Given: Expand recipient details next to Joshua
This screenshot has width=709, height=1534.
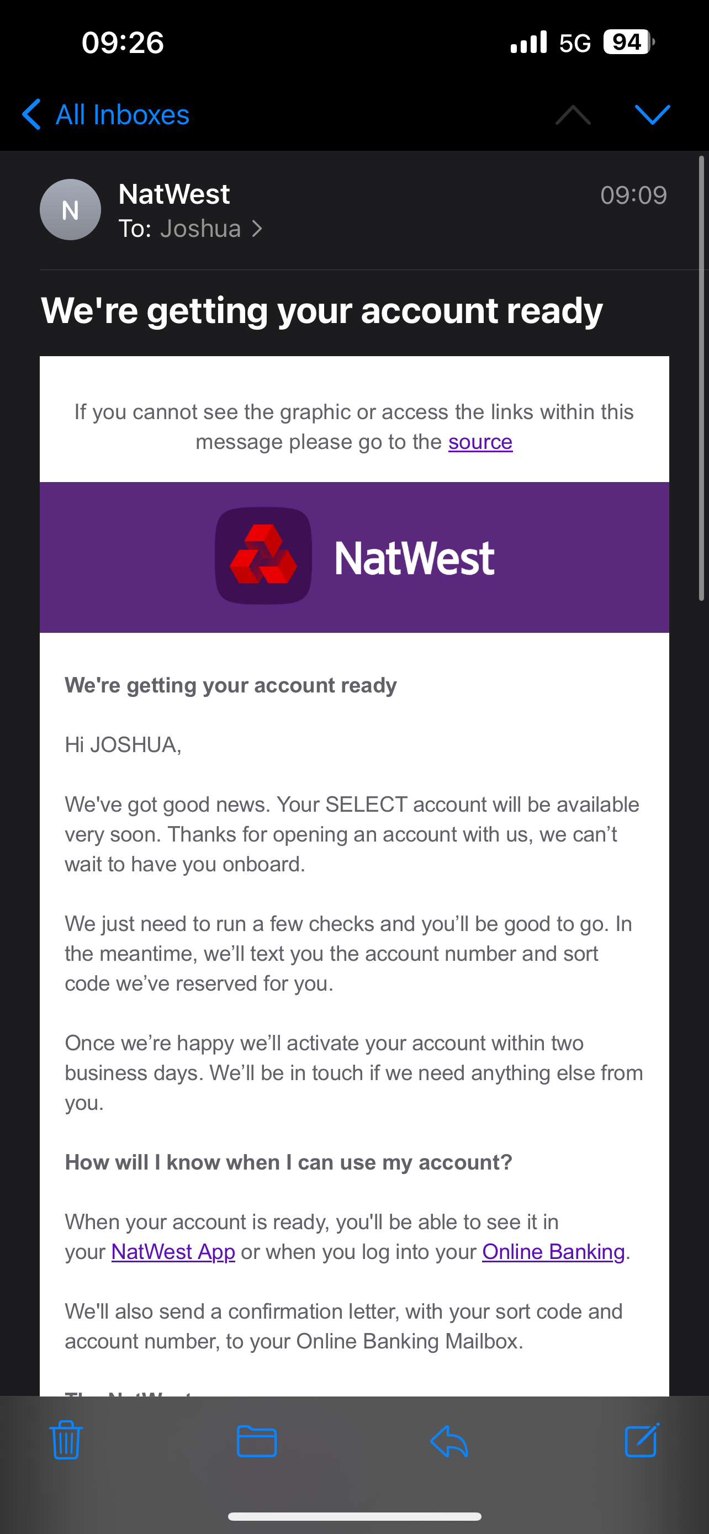Looking at the screenshot, I should tap(257, 229).
